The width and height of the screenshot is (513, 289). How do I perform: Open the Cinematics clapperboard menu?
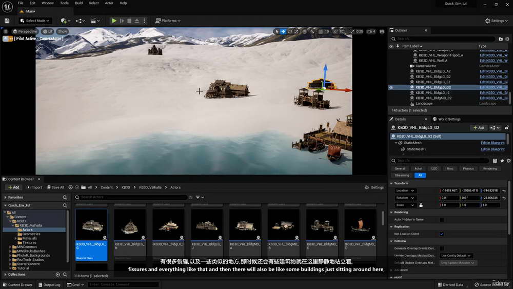coord(95,21)
